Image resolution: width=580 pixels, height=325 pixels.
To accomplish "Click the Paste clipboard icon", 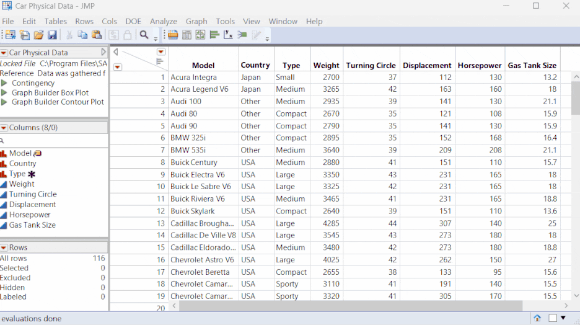I will tap(97, 35).
